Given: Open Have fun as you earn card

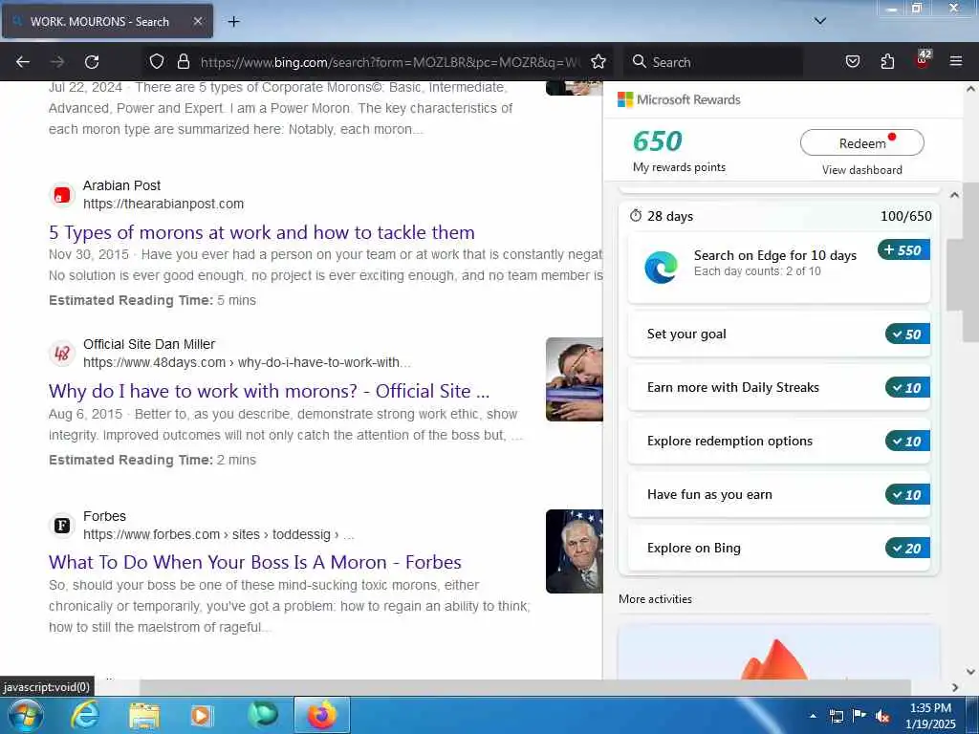Looking at the screenshot, I should pos(778,494).
